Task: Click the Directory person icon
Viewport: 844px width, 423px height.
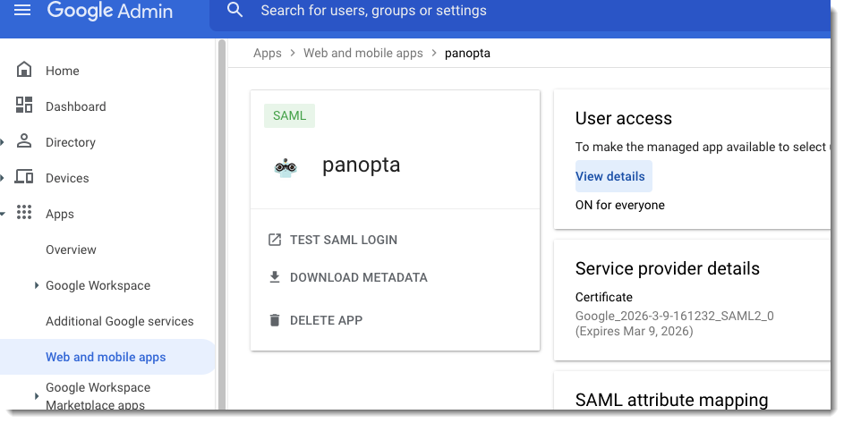Action: coord(24,141)
